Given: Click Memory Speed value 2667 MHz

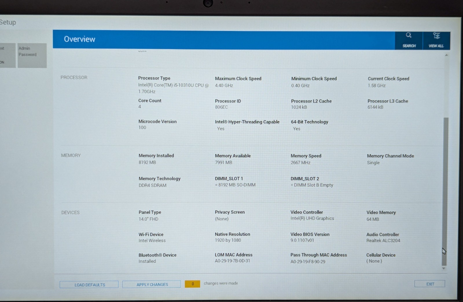Looking at the screenshot, I should [301, 163].
